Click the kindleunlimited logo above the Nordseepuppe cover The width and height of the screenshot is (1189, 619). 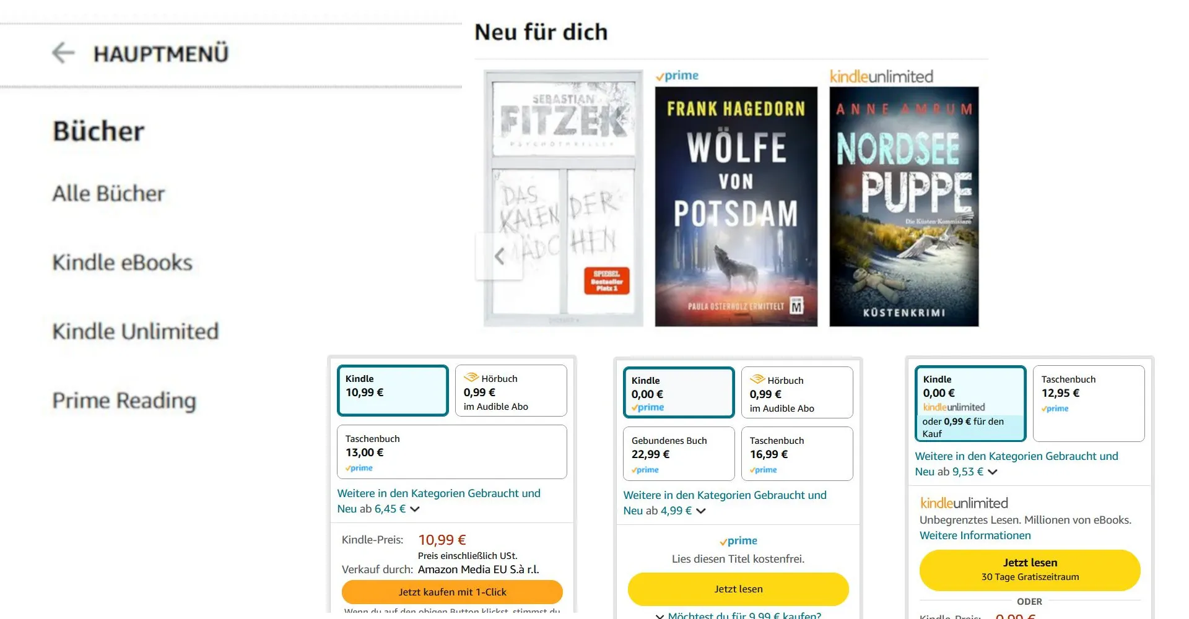click(x=881, y=76)
